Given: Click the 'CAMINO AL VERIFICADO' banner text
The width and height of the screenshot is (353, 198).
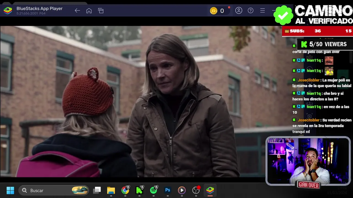Looking at the screenshot, I should [323, 15].
